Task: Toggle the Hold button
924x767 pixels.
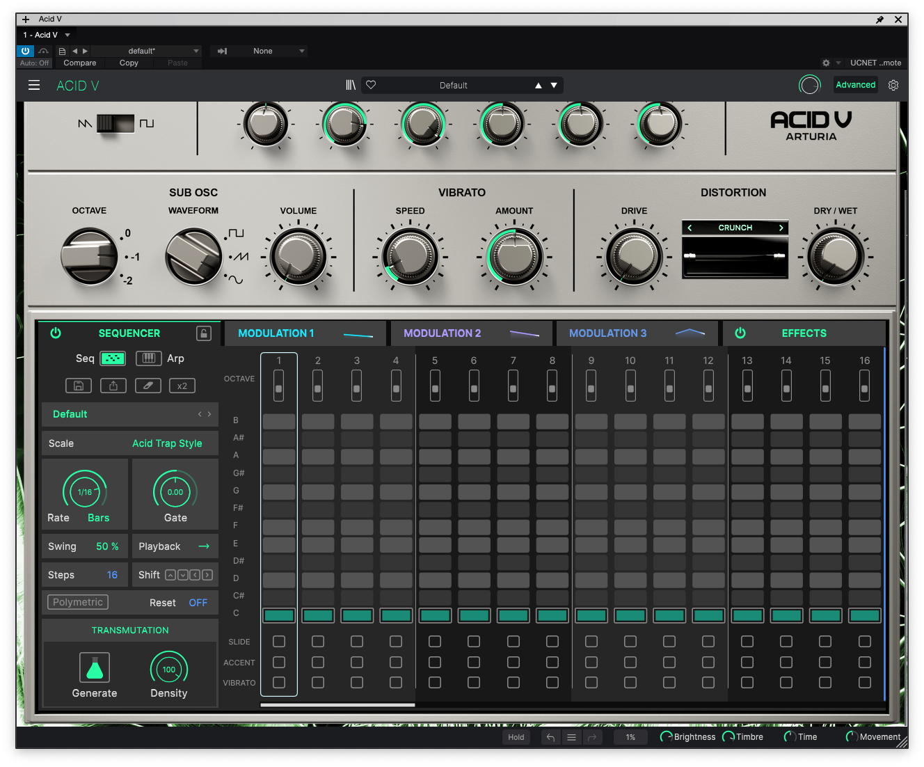Action: (x=516, y=737)
